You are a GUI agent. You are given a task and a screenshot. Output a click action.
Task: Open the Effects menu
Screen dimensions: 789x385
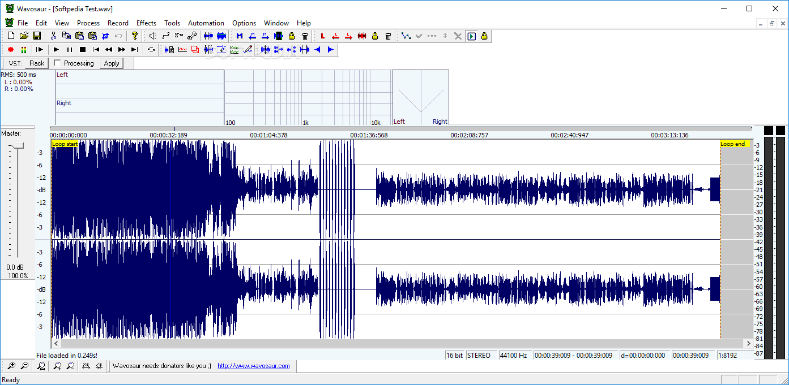146,23
